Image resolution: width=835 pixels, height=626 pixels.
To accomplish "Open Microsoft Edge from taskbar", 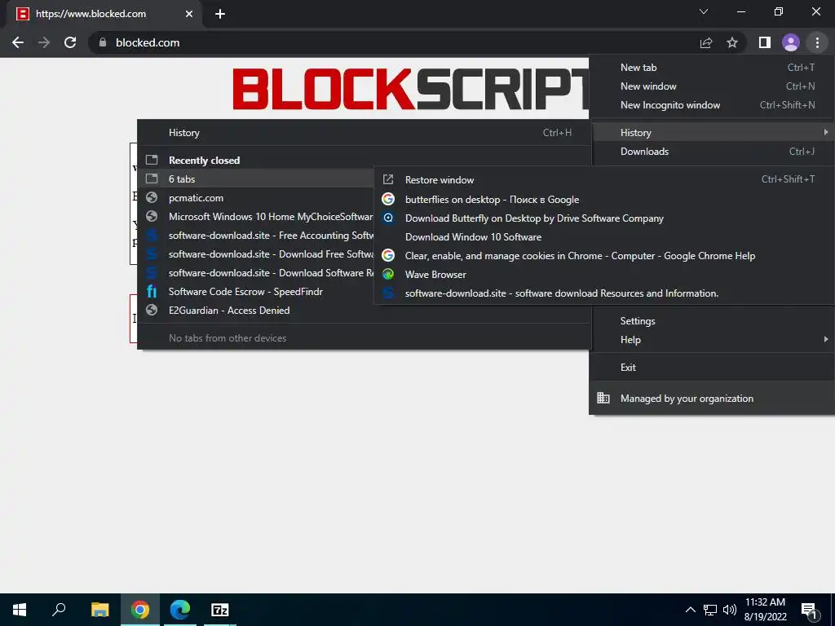I will [x=180, y=610].
